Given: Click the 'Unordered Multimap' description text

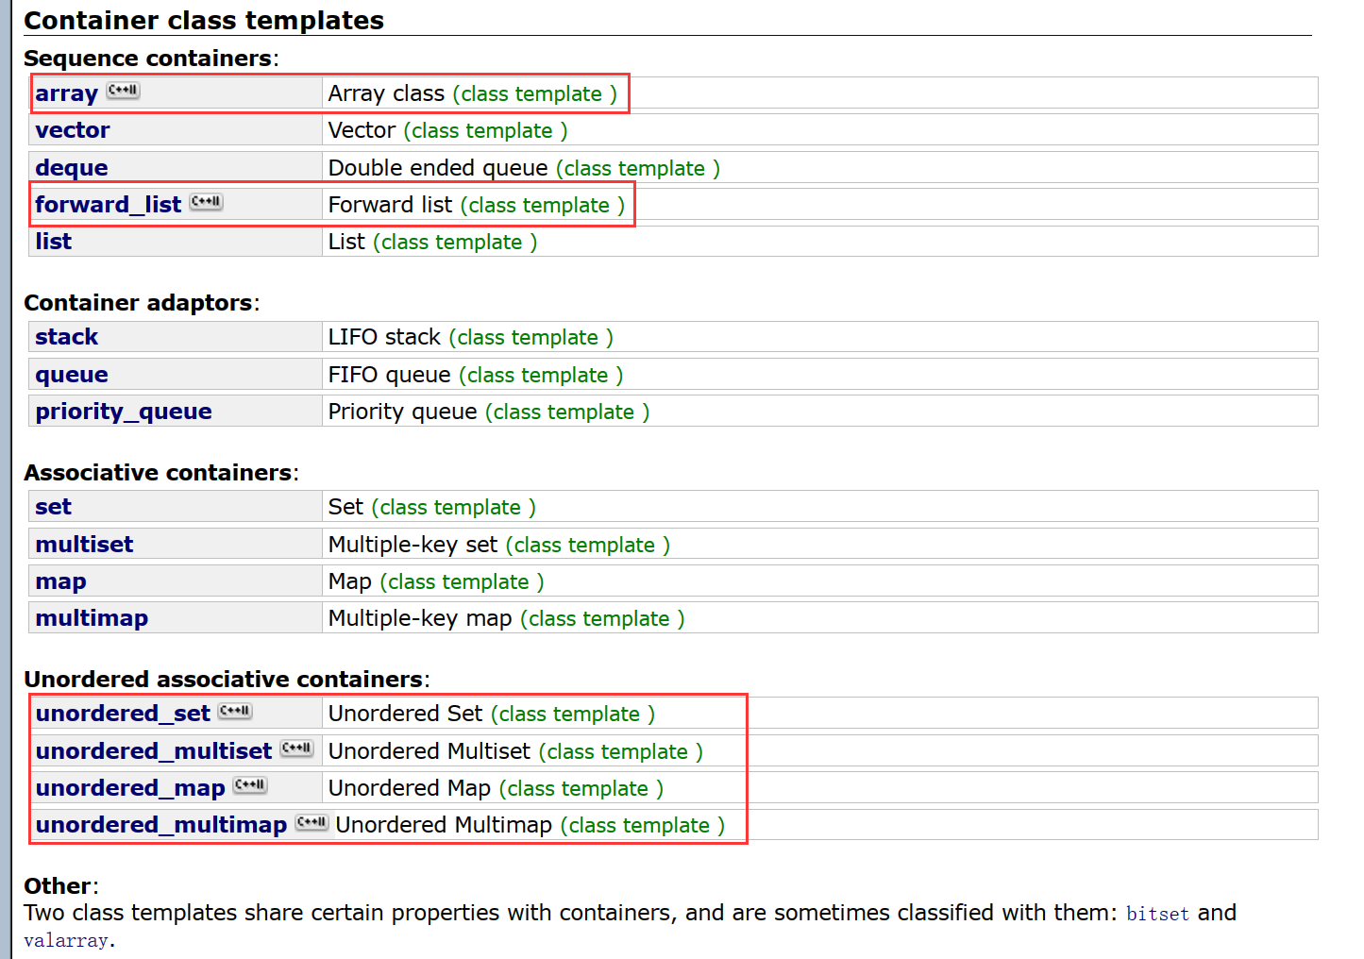Looking at the screenshot, I should tap(444, 825).
